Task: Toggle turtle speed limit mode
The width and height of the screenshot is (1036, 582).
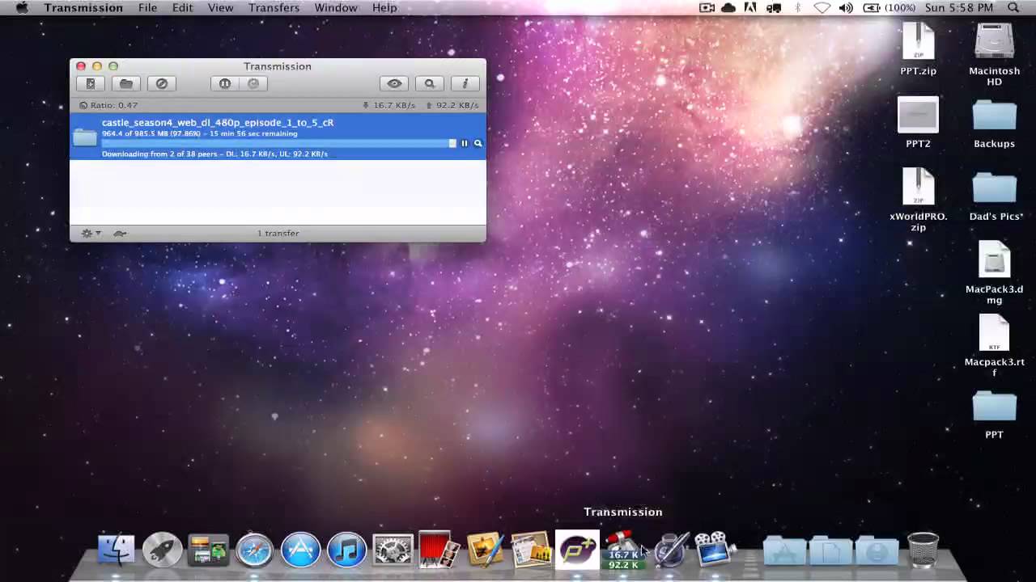Action: point(120,233)
